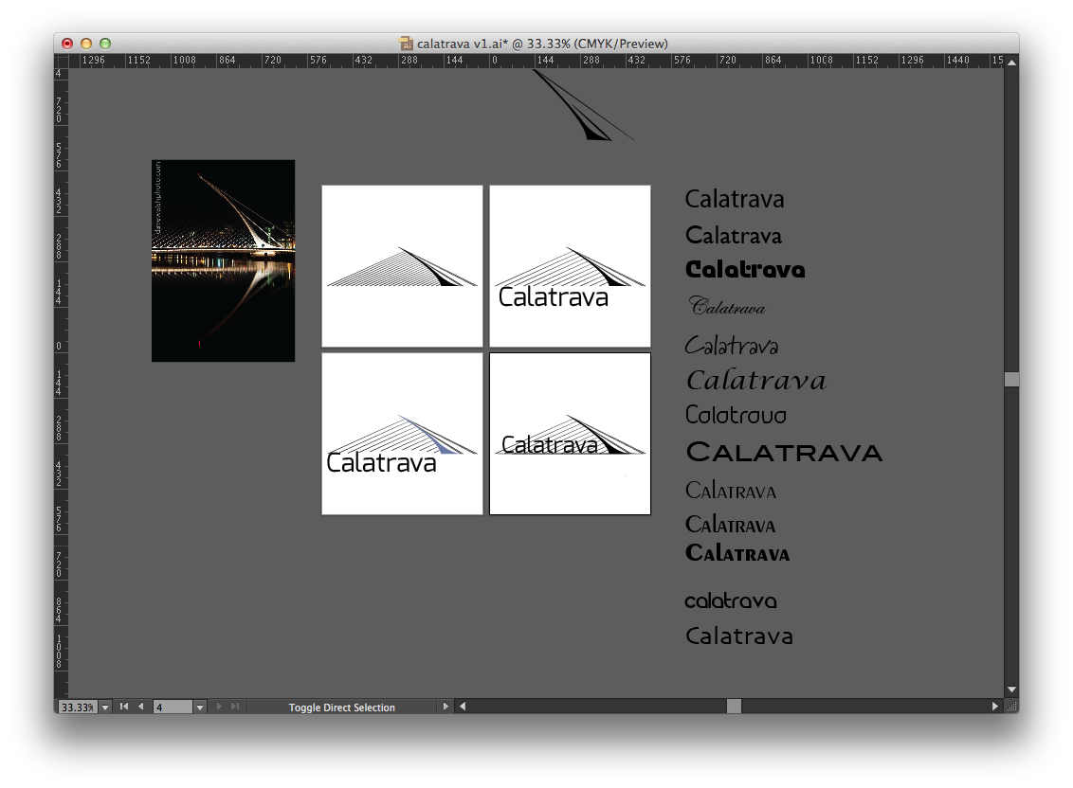Zoom the window with green button
Image resolution: width=1073 pixels, height=788 pixels.
tap(105, 44)
